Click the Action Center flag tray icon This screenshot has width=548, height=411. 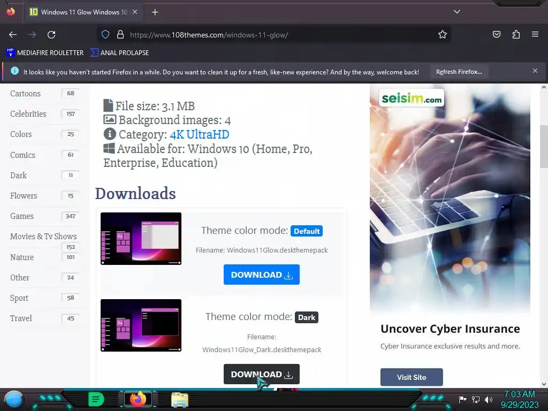[x=462, y=399]
